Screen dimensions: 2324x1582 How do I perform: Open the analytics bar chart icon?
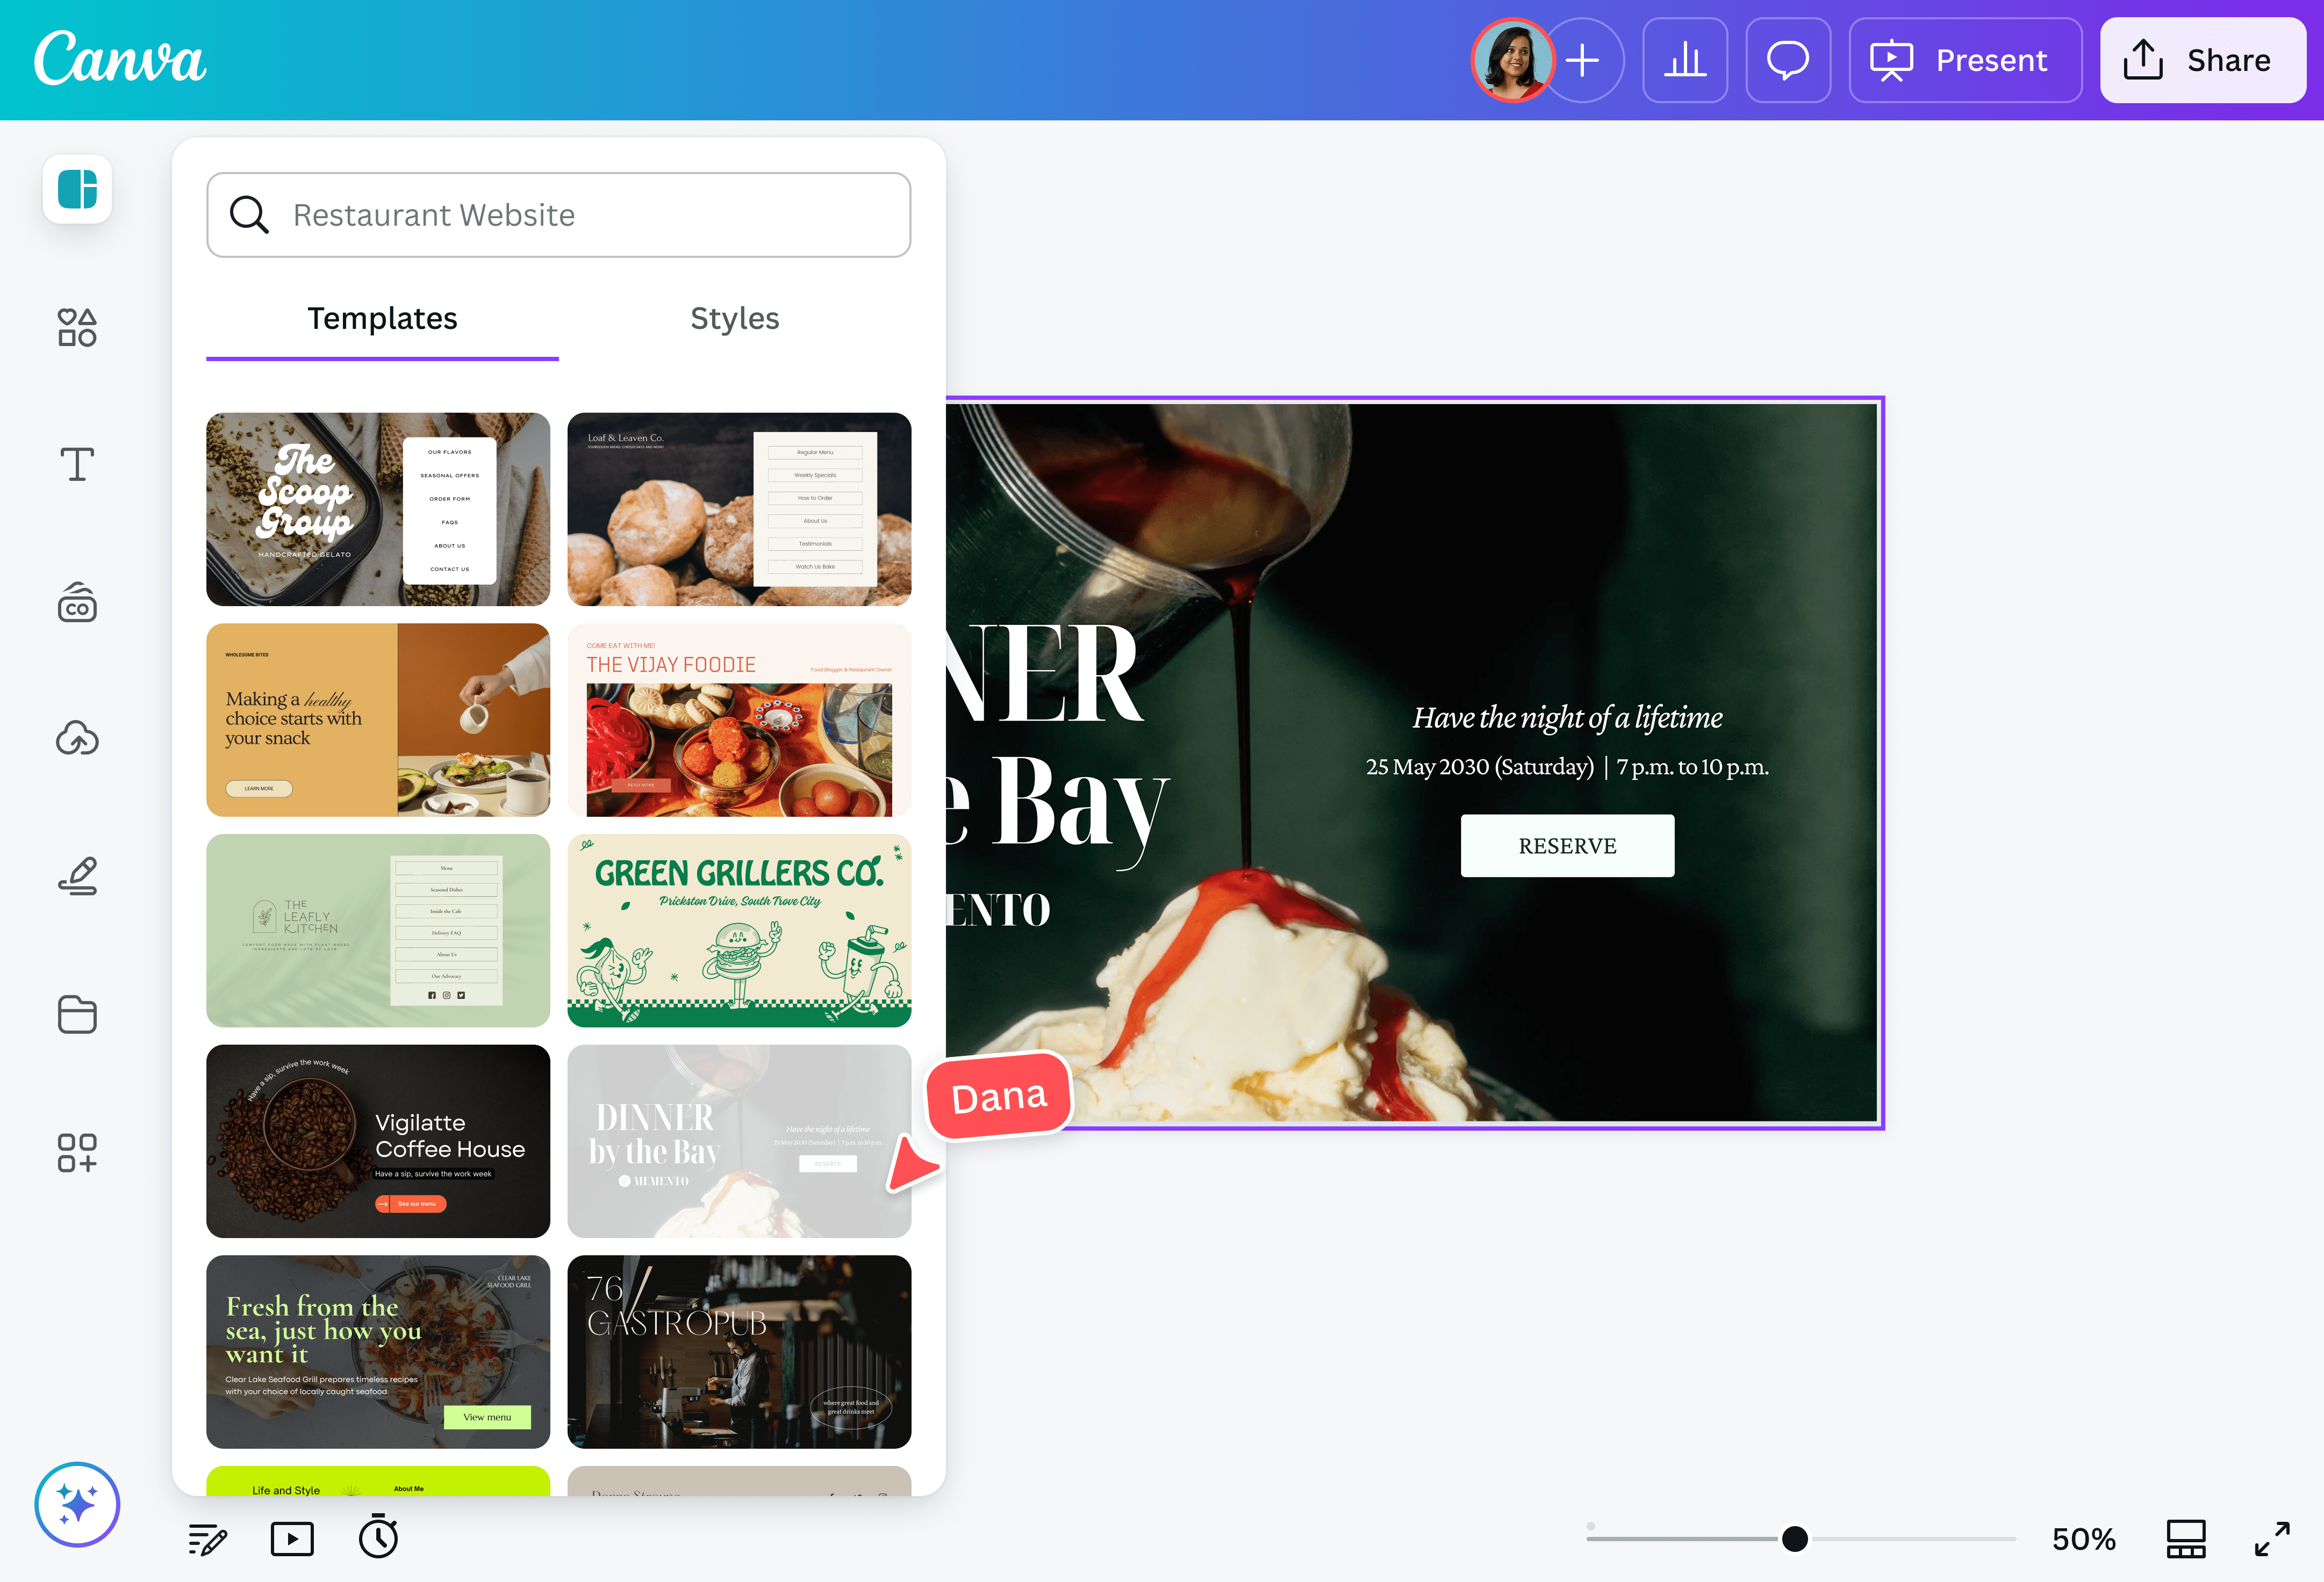(1684, 60)
